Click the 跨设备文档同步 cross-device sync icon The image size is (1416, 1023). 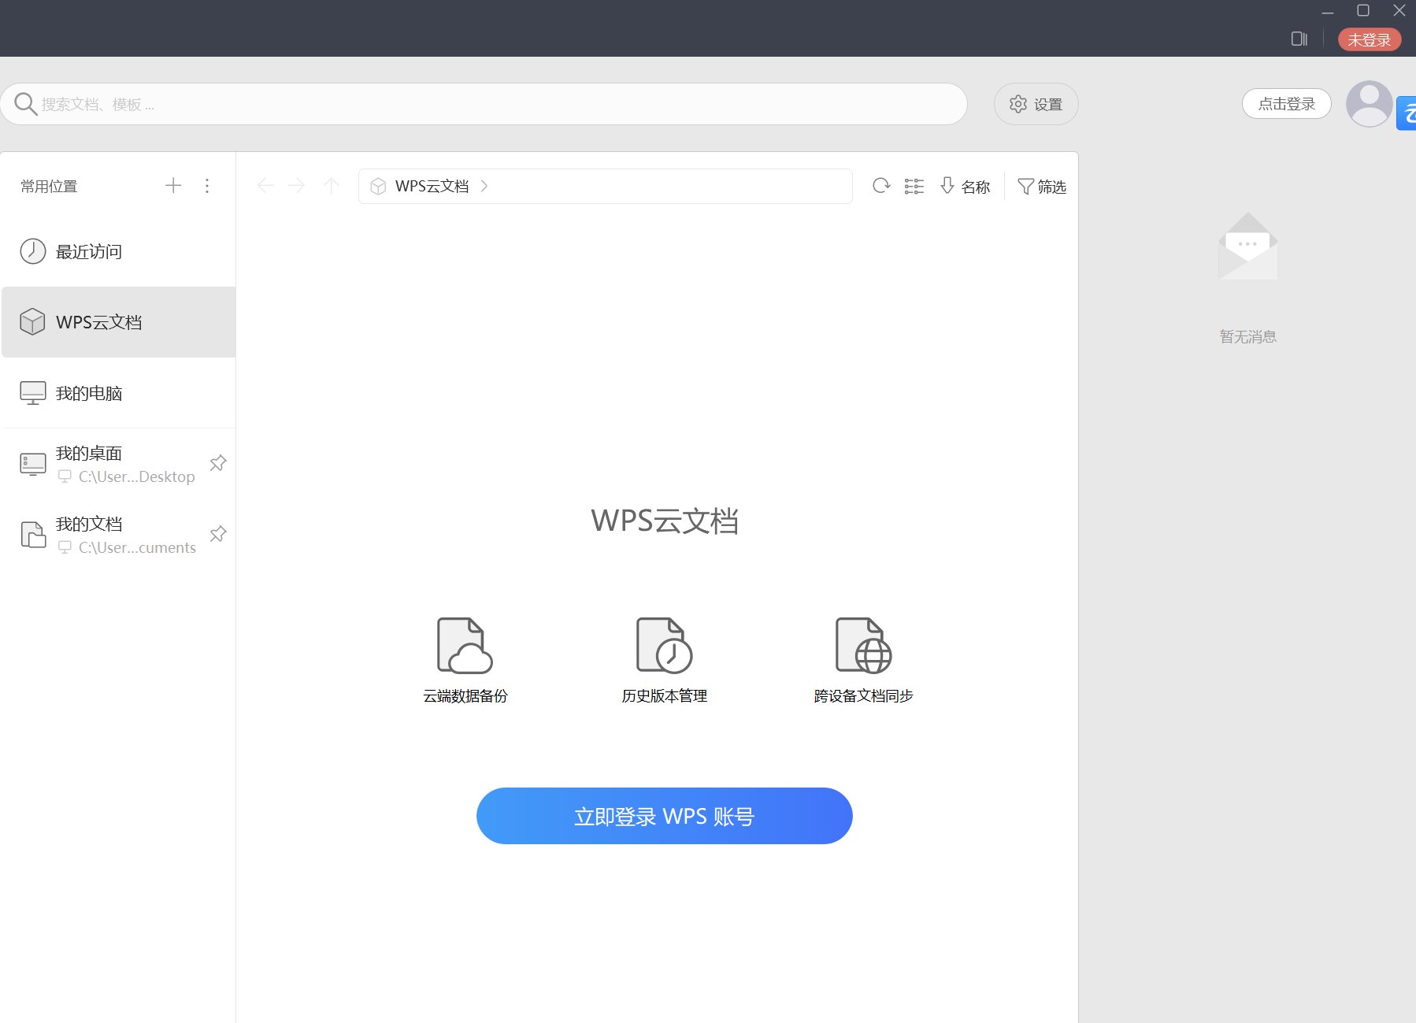pos(864,645)
